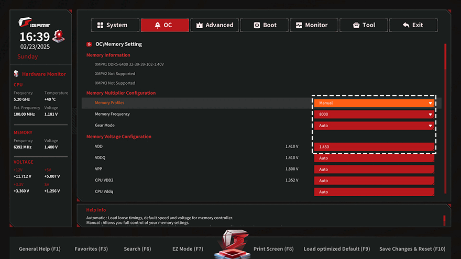461x259 pixels.
Task: Switch to the OC tab
Action: [x=165, y=25]
